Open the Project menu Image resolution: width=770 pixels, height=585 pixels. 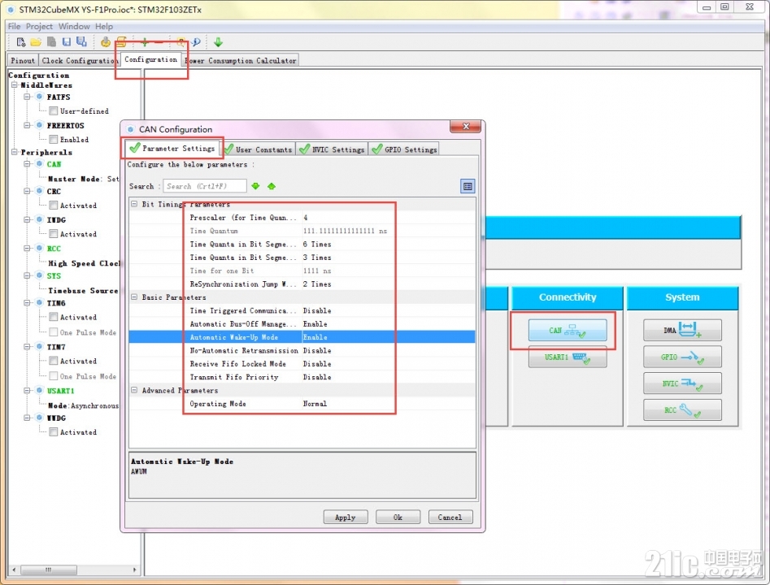(39, 26)
